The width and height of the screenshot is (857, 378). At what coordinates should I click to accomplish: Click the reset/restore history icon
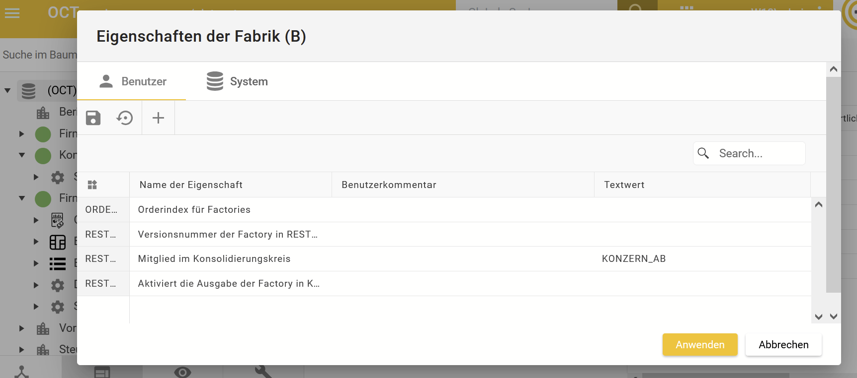(125, 118)
